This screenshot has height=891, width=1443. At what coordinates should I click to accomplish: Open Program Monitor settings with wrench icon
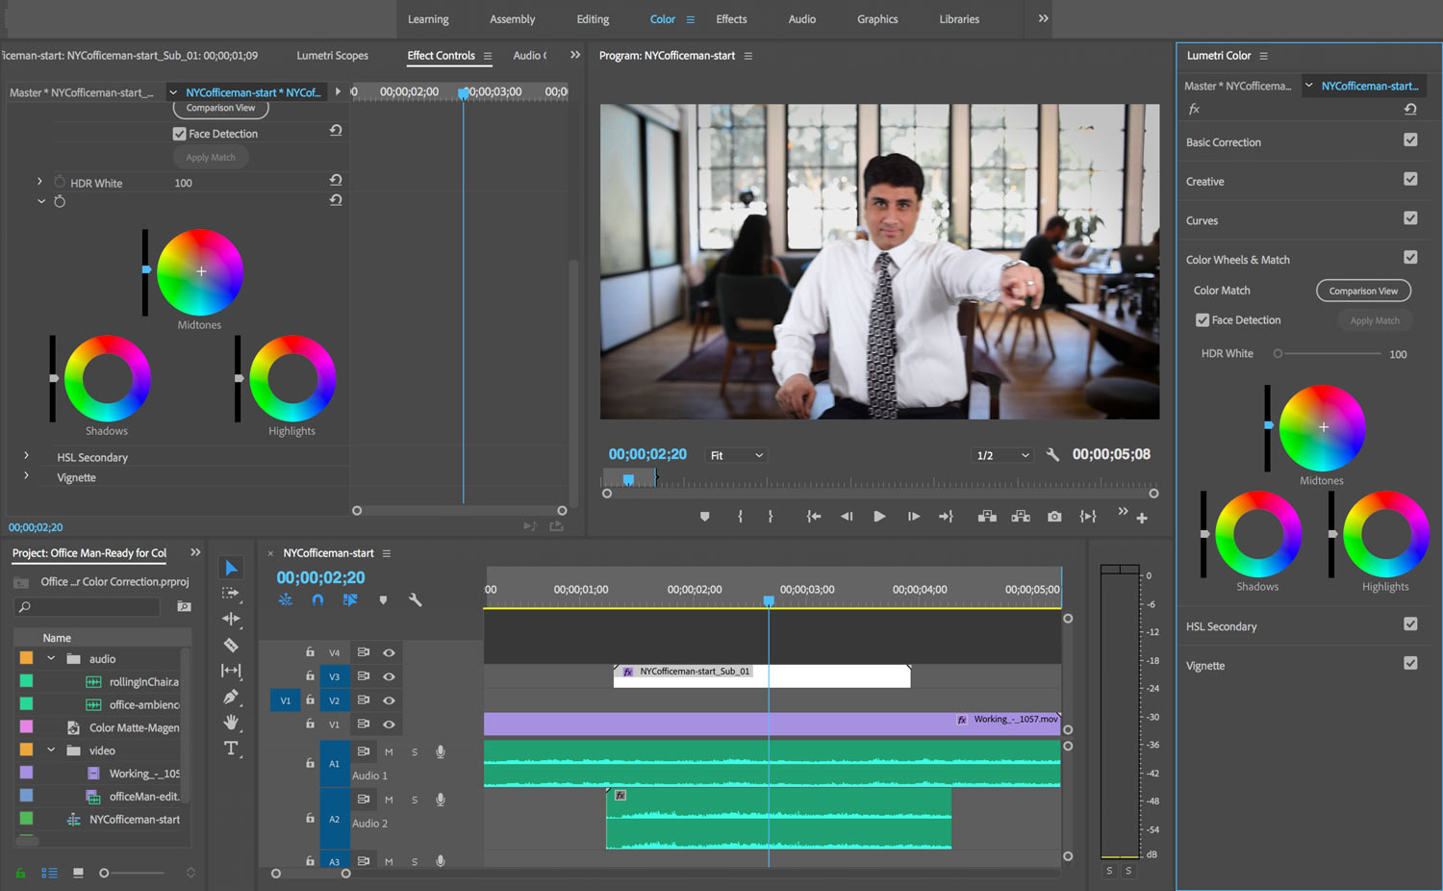point(1052,454)
